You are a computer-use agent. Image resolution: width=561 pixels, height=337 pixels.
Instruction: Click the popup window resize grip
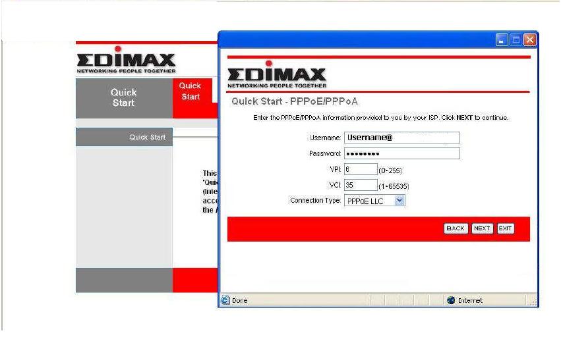[533, 302]
